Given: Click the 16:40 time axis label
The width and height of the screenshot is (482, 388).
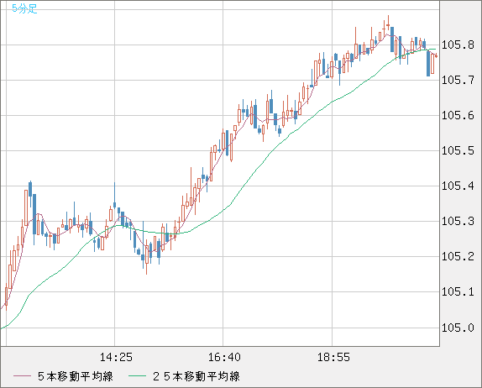Looking at the screenshot, I should click(224, 357).
